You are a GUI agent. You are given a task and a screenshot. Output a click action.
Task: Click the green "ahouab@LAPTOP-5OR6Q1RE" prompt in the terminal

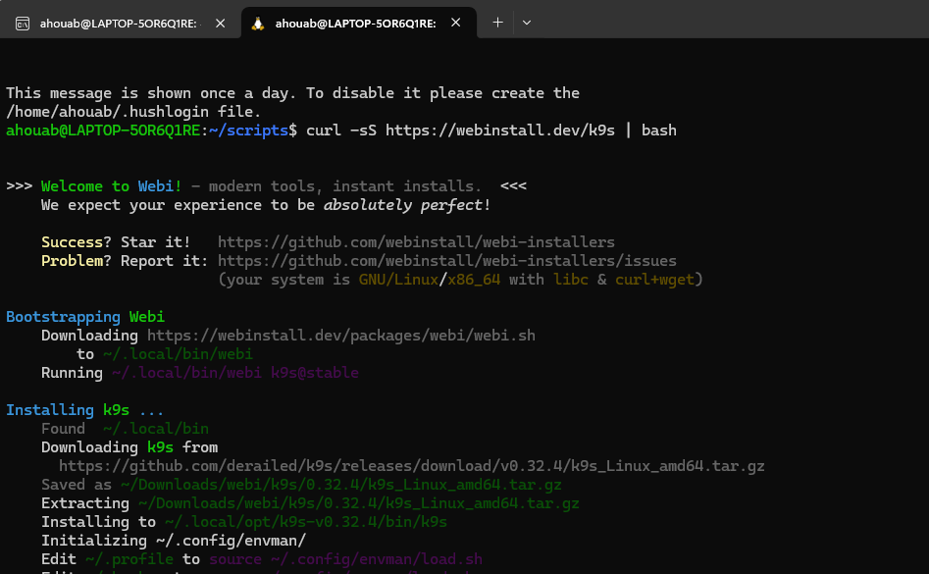103,130
